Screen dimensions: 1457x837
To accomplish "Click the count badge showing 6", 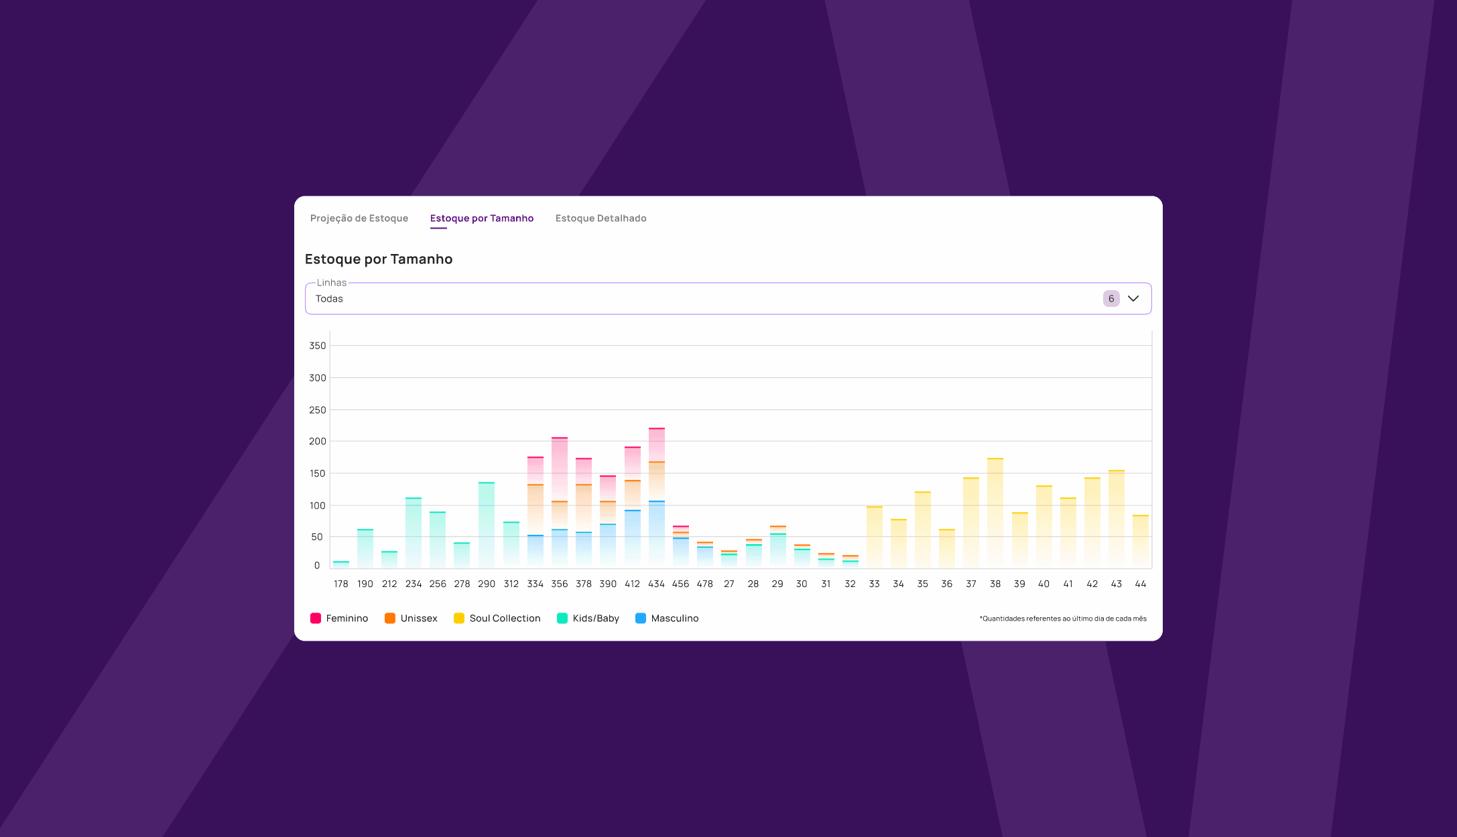I will [1111, 299].
